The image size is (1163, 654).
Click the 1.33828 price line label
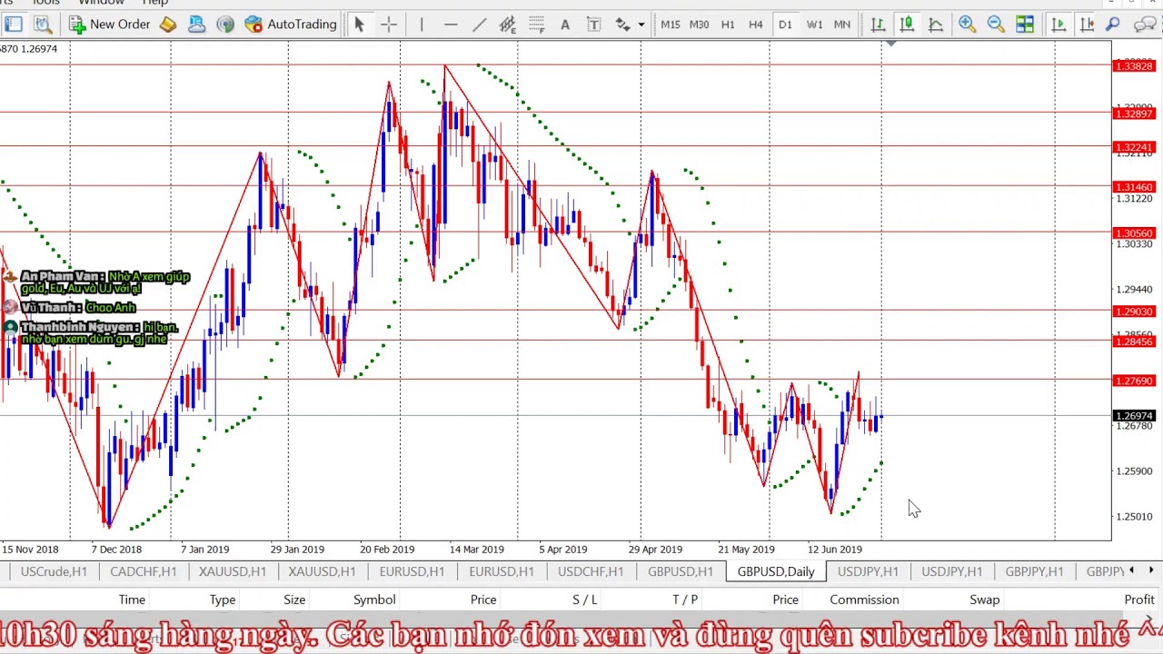point(1134,66)
